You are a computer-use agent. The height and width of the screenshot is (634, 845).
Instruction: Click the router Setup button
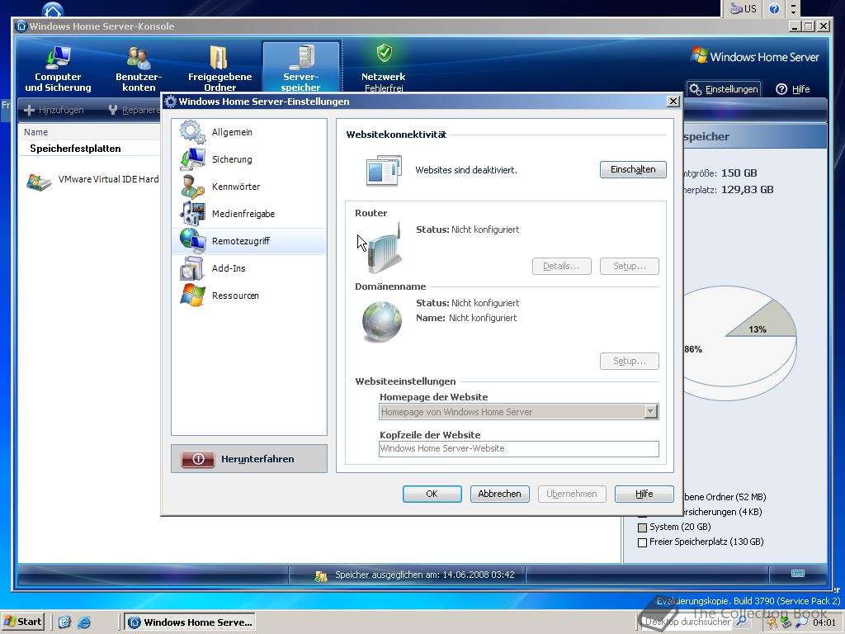tap(630, 266)
